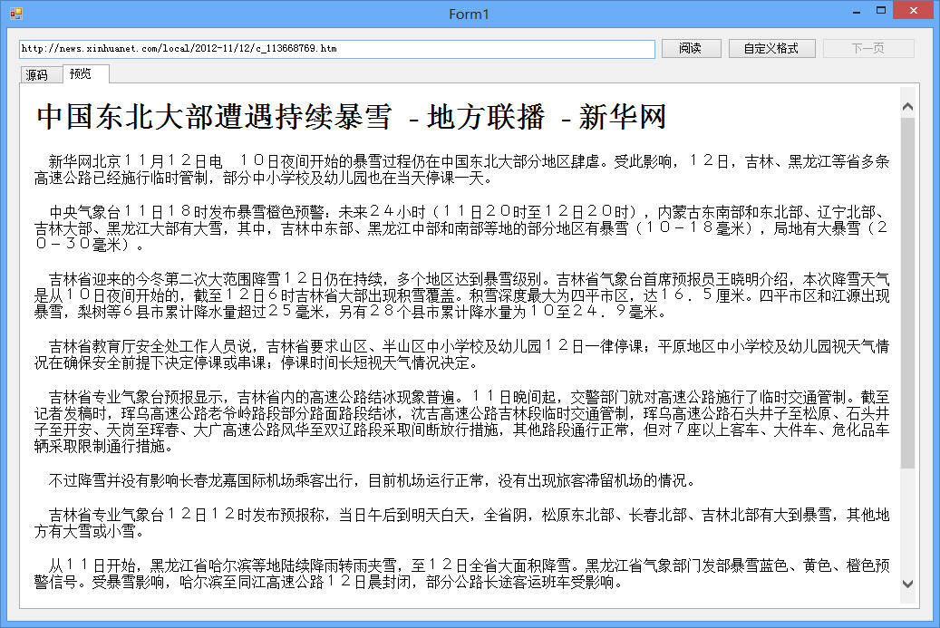940x628 pixels.
Task: Focus the URL address input field
Action: click(x=337, y=49)
